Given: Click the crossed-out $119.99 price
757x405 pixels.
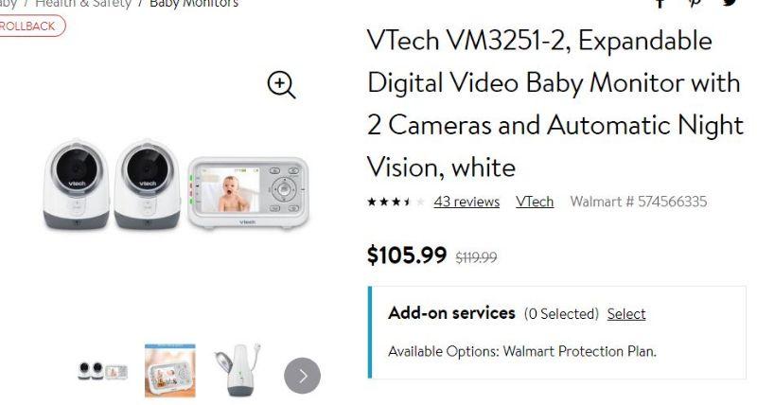Looking at the screenshot, I should 477,256.
